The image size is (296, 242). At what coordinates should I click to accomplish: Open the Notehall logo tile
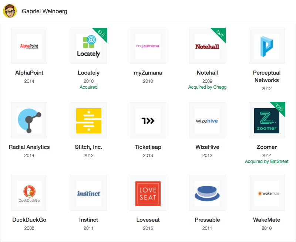pos(207,46)
